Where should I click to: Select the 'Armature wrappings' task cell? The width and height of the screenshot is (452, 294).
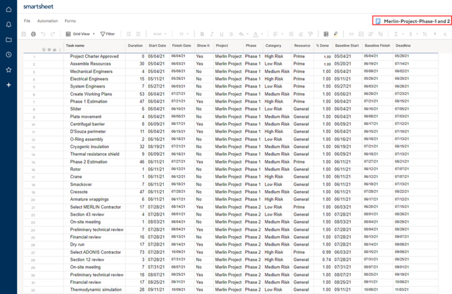click(x=94, y=199)
